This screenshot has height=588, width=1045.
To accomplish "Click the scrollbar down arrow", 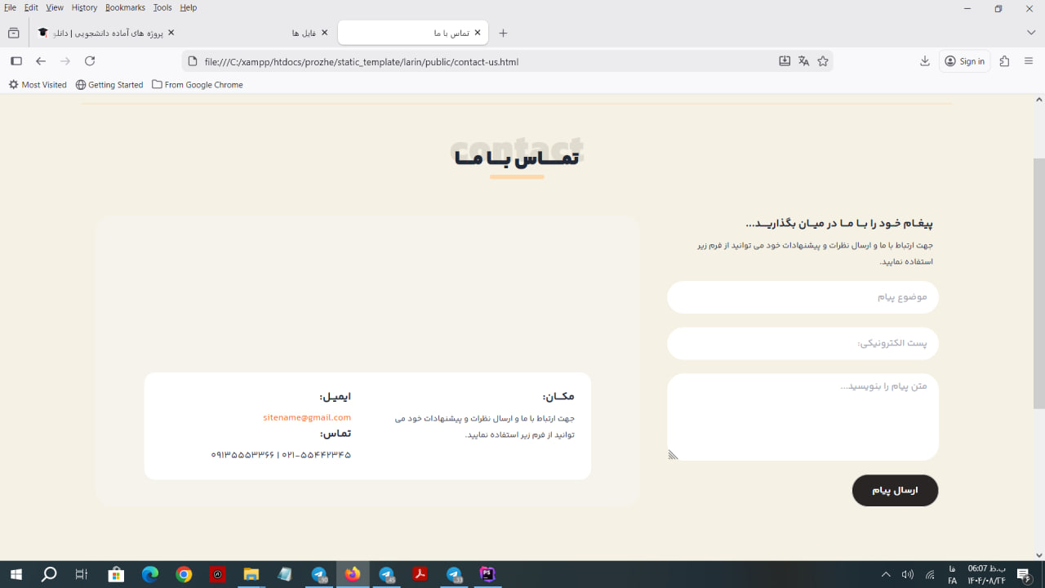I will 1038,552.
